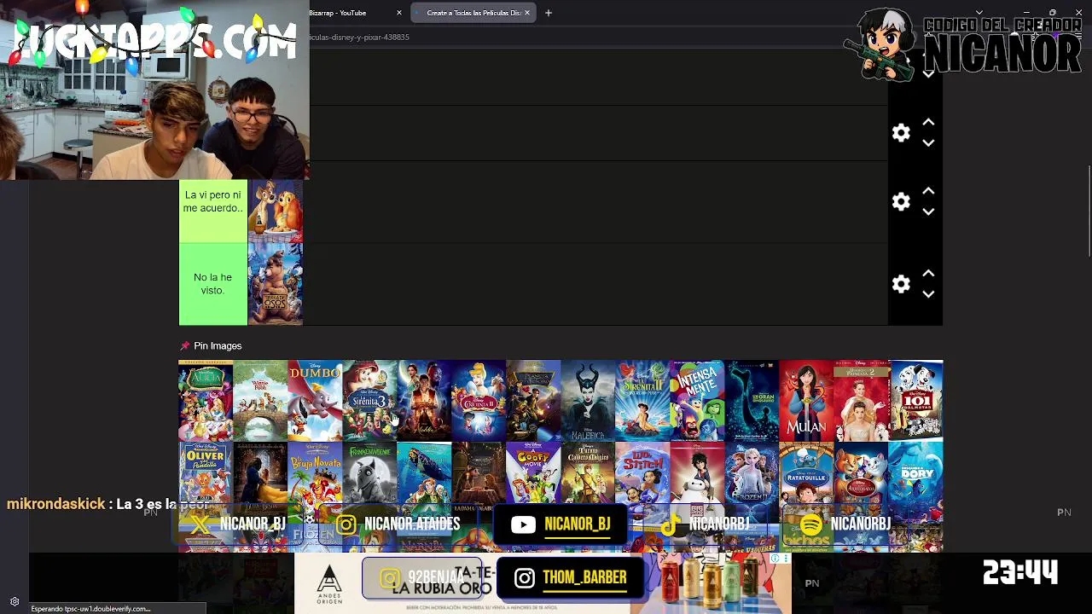Move the empty tier above 'La vi pero' down
This screenshot has width=1092, height=614.
[x=928, y=142]
